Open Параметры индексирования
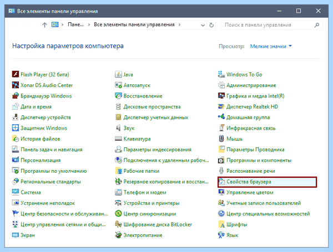 click(158, 150)
